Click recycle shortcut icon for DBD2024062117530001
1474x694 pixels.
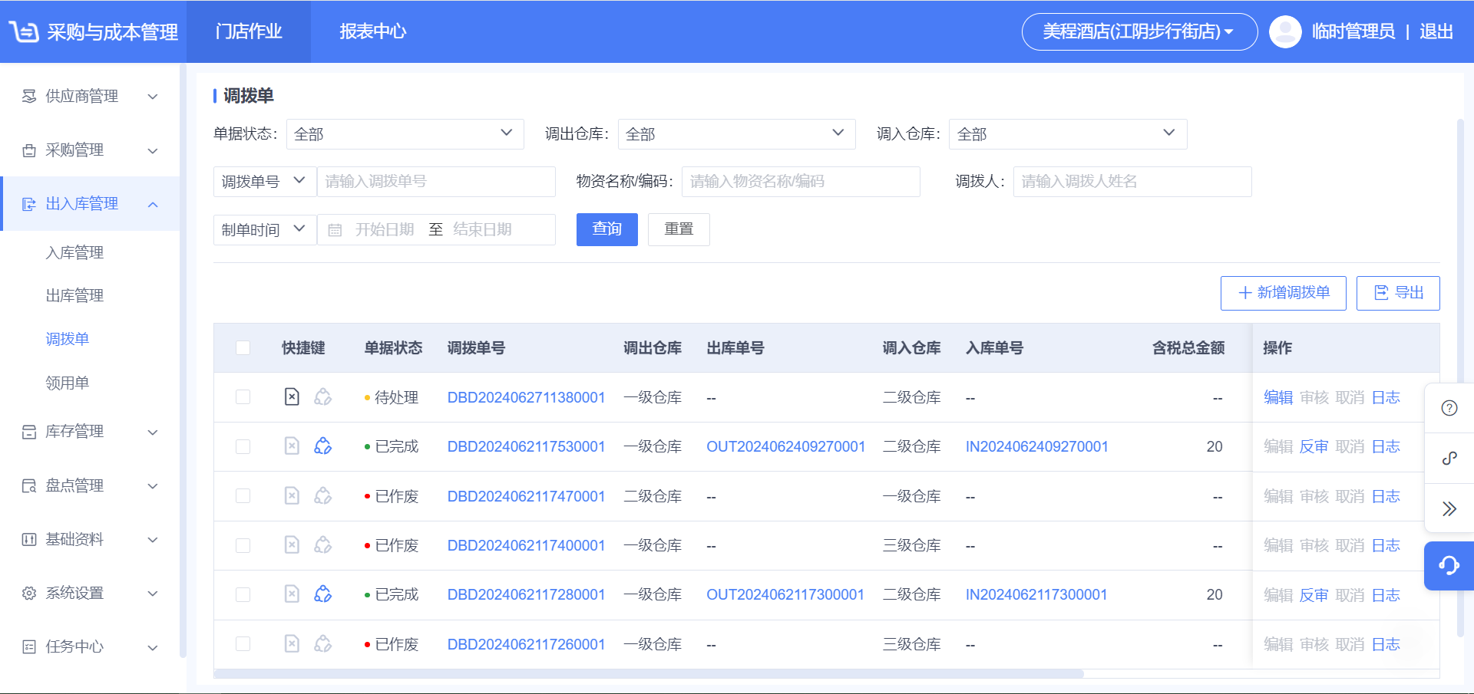323,446
